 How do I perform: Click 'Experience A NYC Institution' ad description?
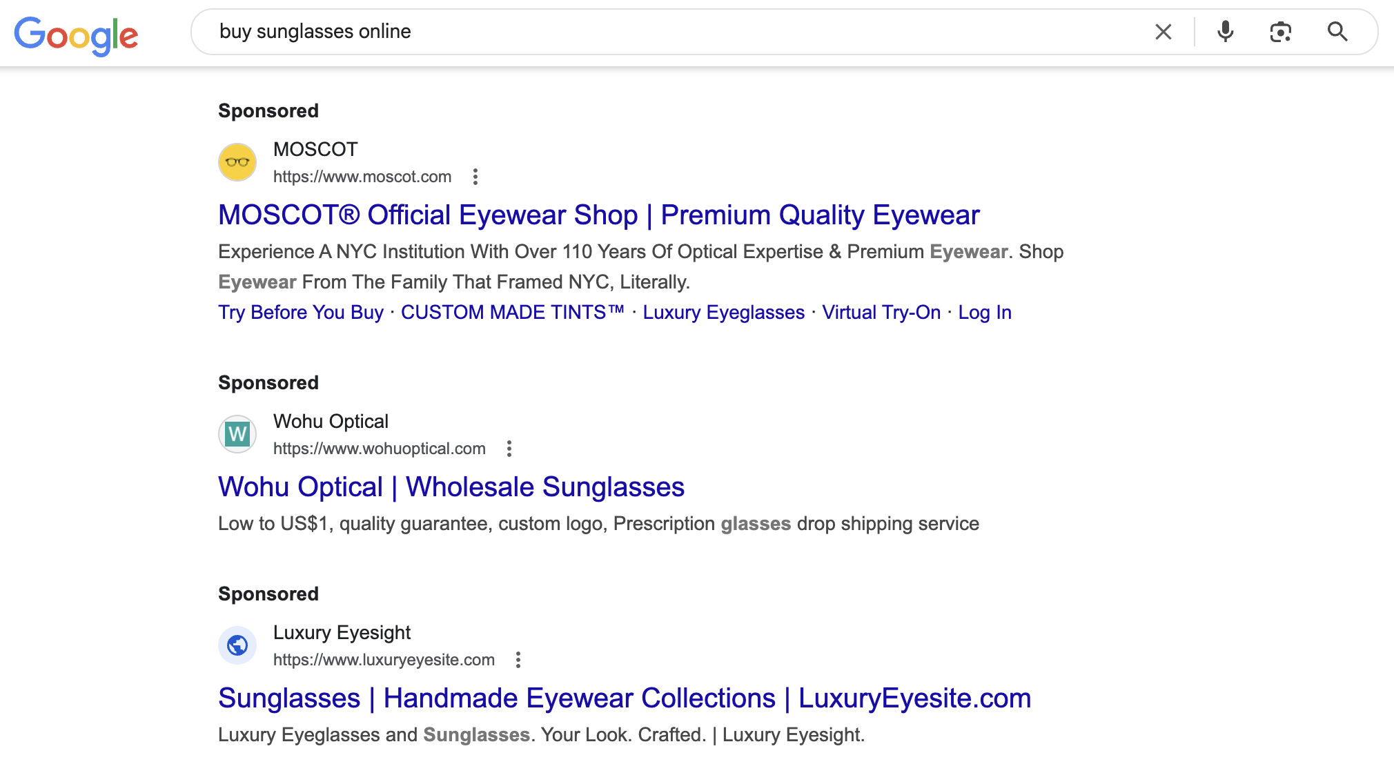(640, 266)
